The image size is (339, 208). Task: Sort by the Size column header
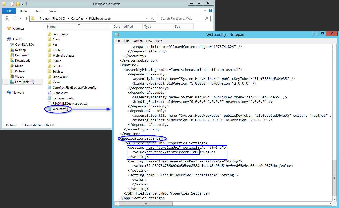[x=183, y=27]
